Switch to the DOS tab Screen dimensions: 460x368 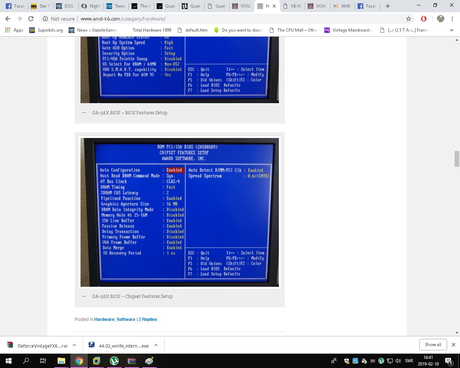click(65, 6)
